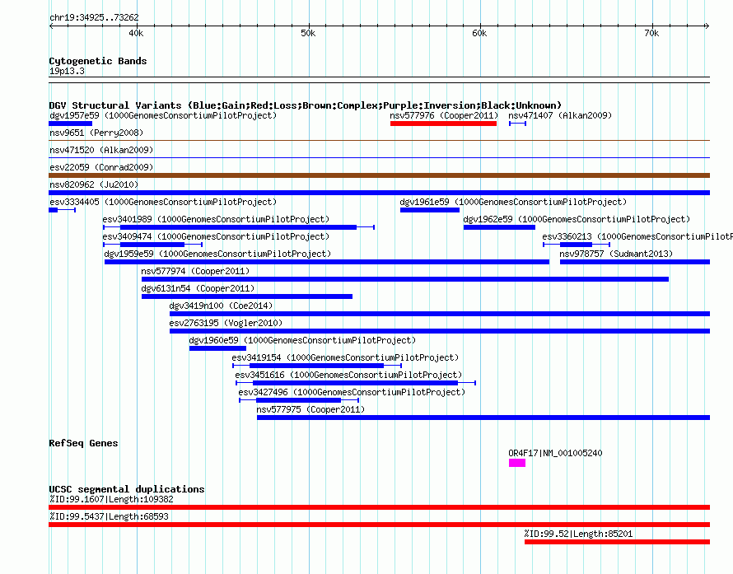Click the dgv1962e59 variant label
Viewport: 733px width, 574px height.
(577, 219)
